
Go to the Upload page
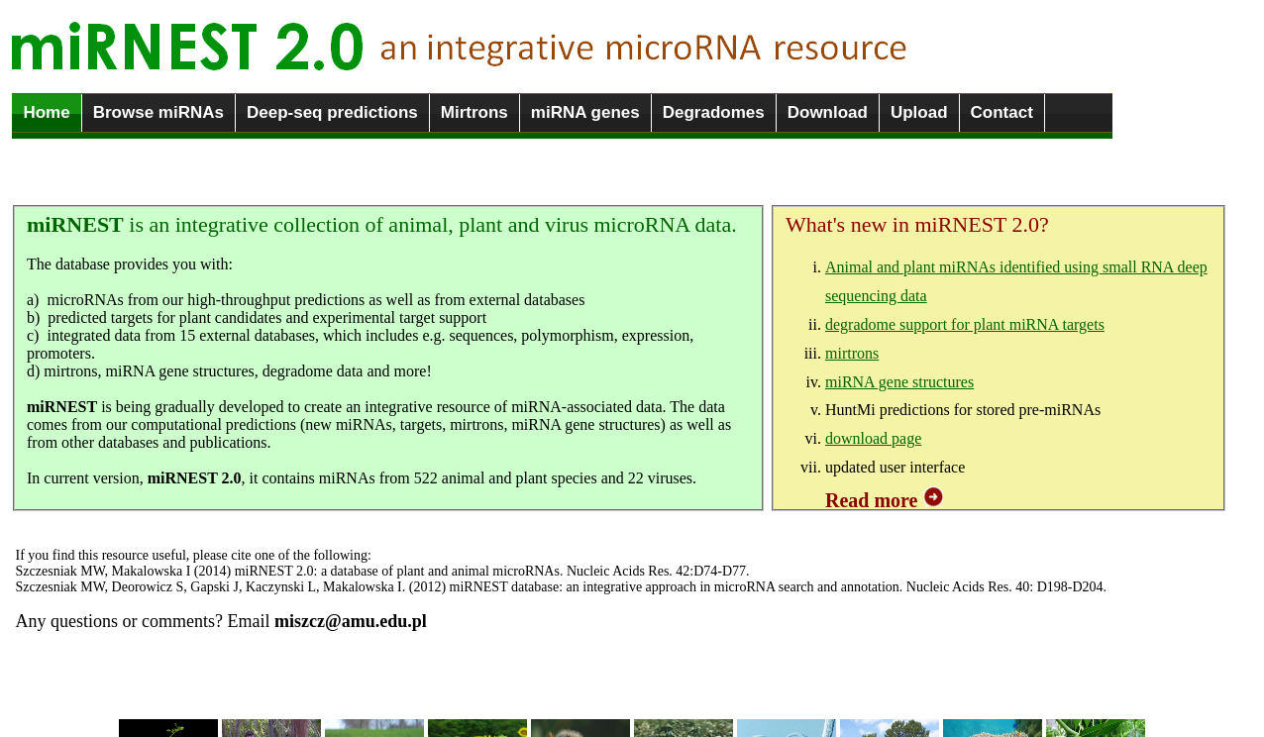point(919,113)
